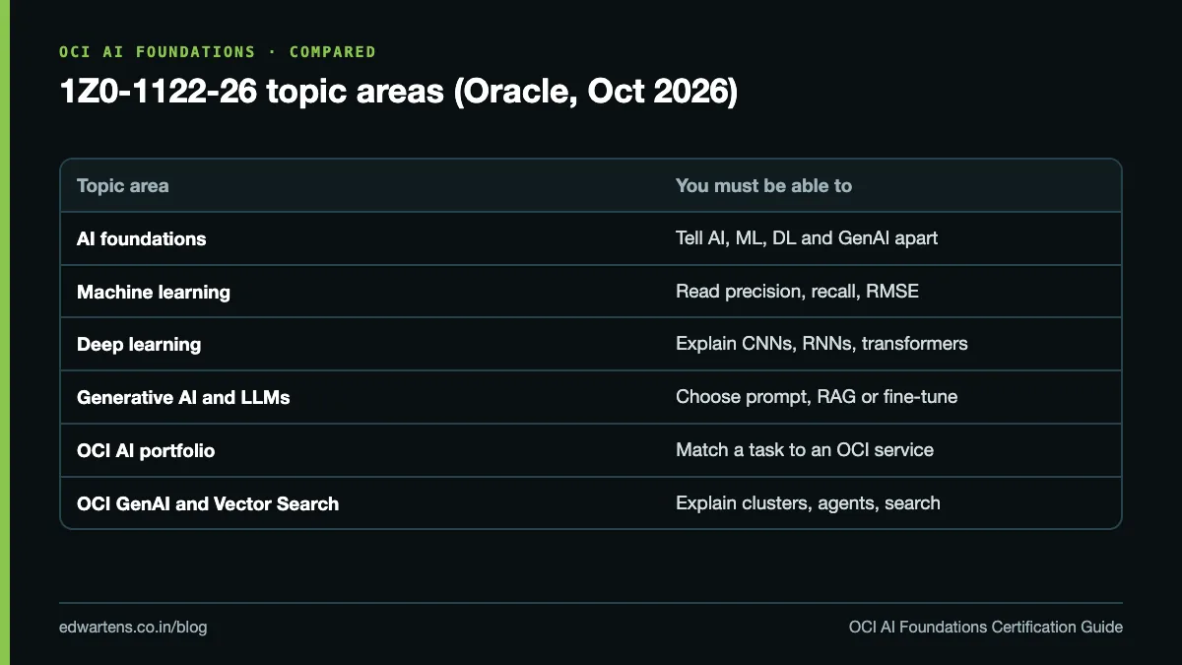Select 'OCI GenAI and Vector Search' label
Screen dimensions: 1182x665
tap(208, 504)
